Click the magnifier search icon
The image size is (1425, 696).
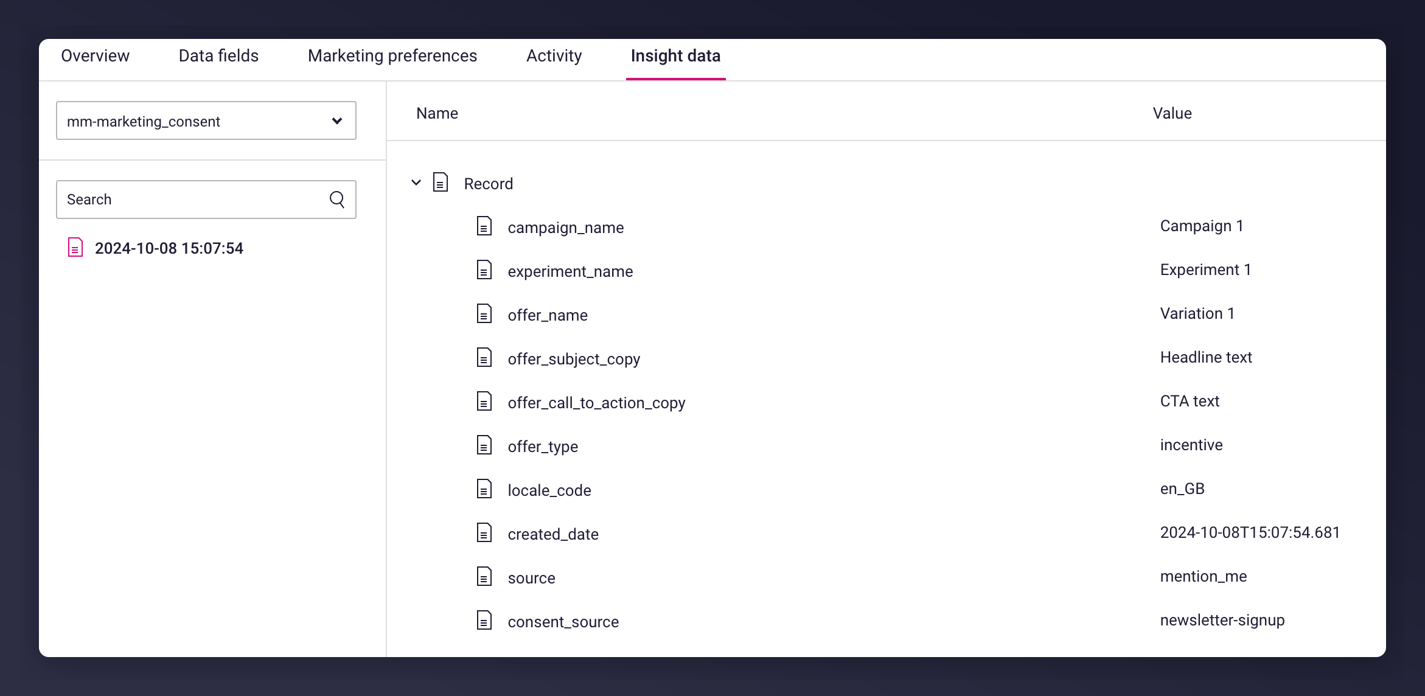coord(337,200)
